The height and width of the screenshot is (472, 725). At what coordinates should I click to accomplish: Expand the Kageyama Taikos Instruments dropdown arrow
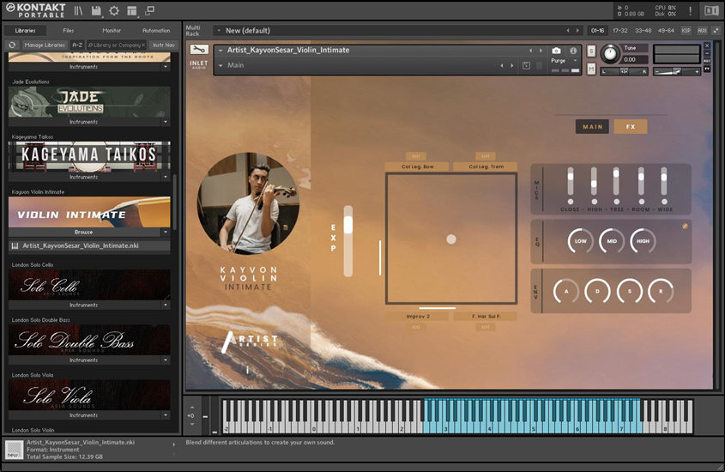pos(166,177)
